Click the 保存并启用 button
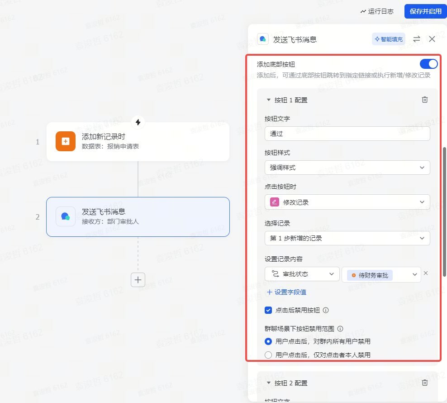 point(425,11)
